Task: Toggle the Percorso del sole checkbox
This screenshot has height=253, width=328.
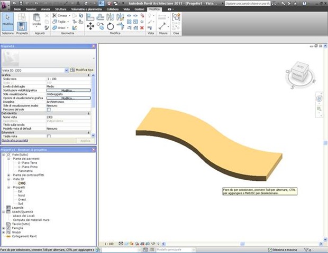Action: 49,109
